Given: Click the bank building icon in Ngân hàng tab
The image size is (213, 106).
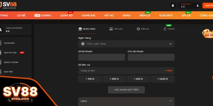Looking at the screenshot, I should (80, 29).
